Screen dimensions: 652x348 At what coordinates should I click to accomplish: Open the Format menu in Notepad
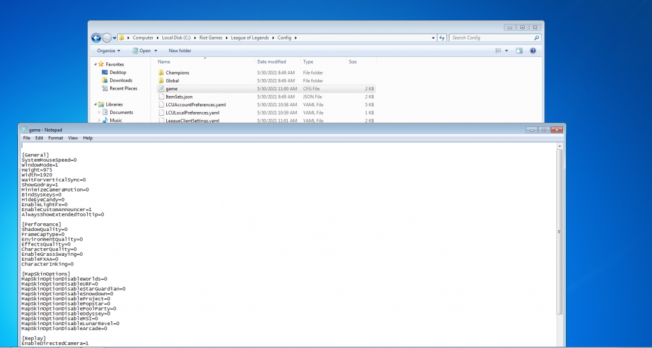tap(55, 138)
